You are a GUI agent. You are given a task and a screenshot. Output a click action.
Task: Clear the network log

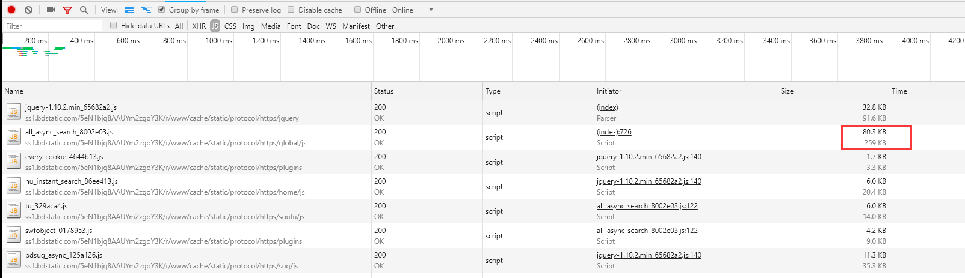[28, 10]
